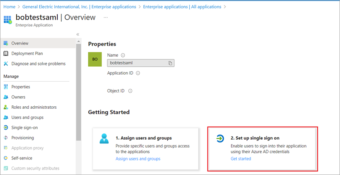Click the info icon next to Application ID

pos(138,73)
